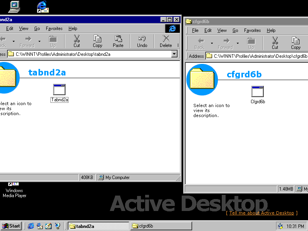Click the My Computer zone in tabnd2a status bar
The width and height of the screenshot is (308, 231).
pyautogui.click(x=138, y=177)
